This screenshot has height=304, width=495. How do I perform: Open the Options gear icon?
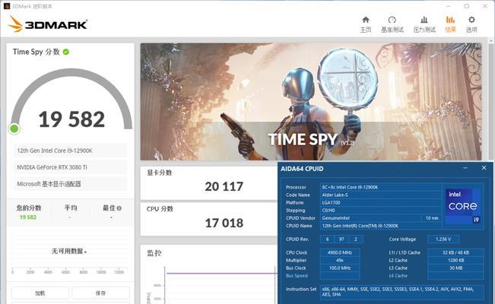point(471,20)
